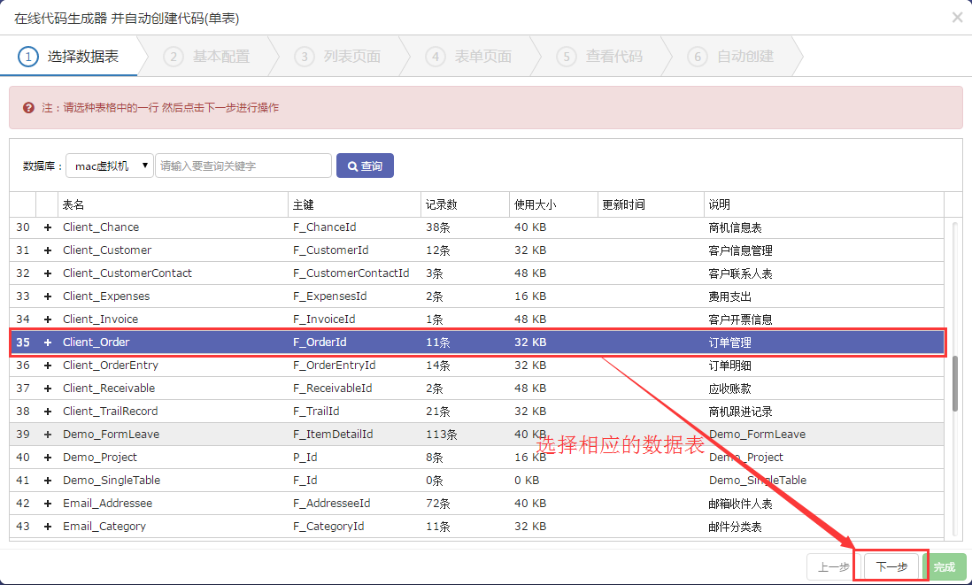972x585 pixels.
Task: Click the 完成 finish button
Action: pos(945,567)
